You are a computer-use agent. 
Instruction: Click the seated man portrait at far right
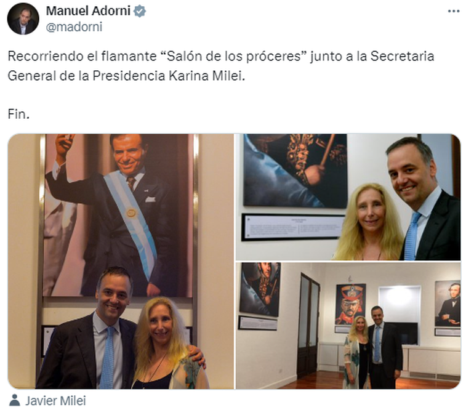pyautogui.click(x=448, y=304)
